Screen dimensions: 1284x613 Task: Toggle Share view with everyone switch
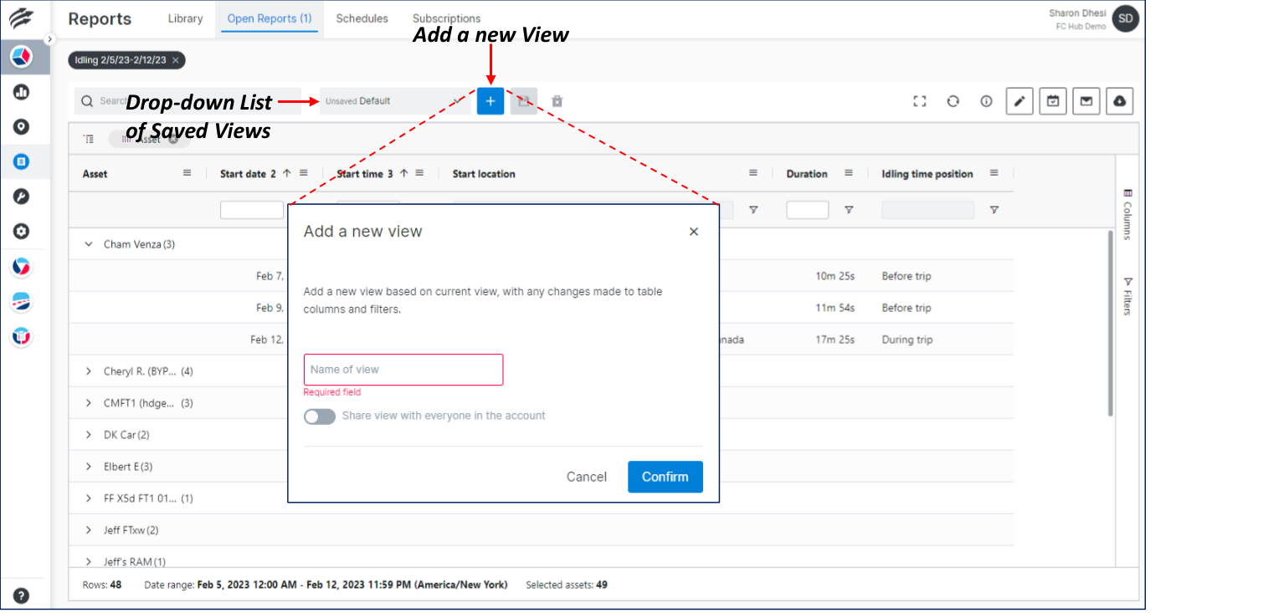tap(320, 416)
